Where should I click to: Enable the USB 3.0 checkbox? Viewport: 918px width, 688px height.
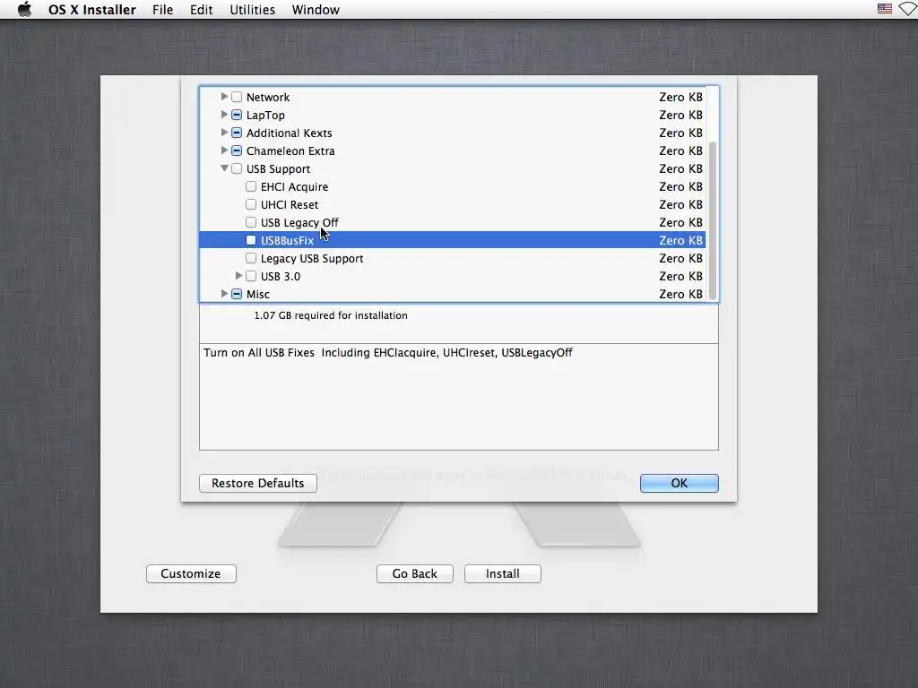[x=251, y=276]
